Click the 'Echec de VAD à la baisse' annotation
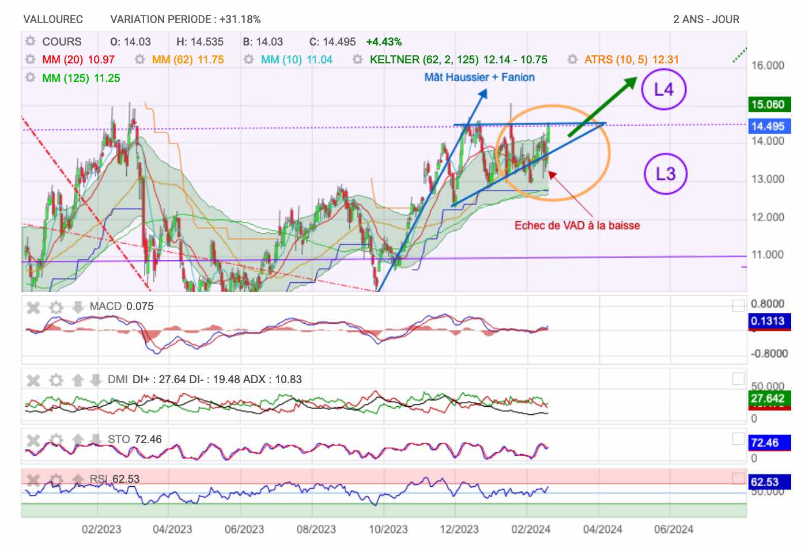The height and width of the screenshot is (545, 801). tap(577, 225)
